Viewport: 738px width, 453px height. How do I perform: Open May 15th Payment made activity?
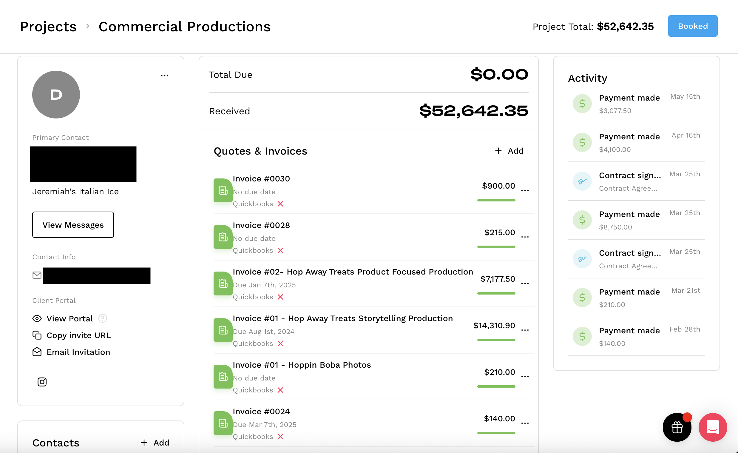[x=629, y=98]
